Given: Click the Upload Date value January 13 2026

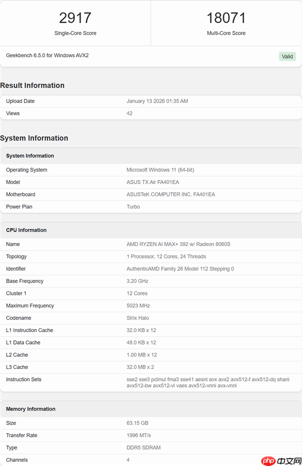Looking at the screenshot, I should [157, 101].
